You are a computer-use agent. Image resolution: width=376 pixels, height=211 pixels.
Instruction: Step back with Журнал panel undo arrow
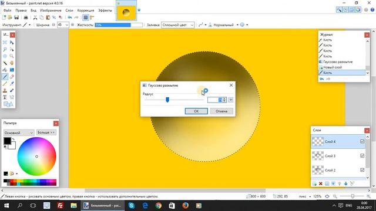[x=321, y=79]
